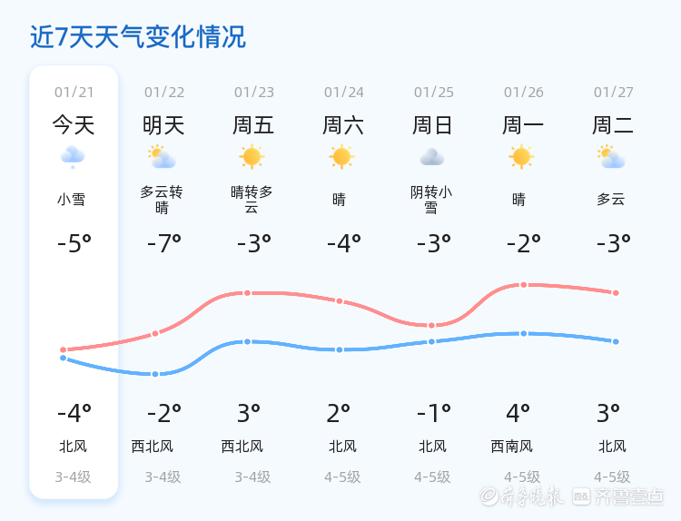681x521 pixels.
Task: Click the sunny icon for 周一
Action: point(521,157)
